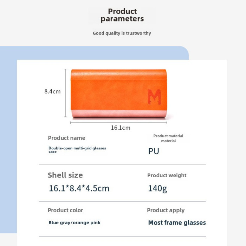Click the Product material label
This screenshot has width=246, height=246.
(168, 138)
